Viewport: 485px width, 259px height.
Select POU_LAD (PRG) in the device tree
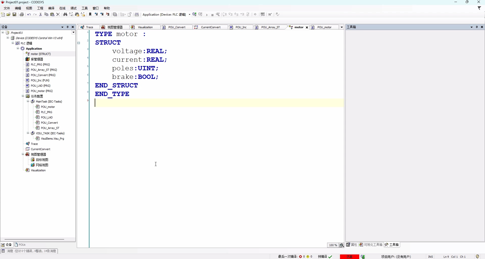coord(40,86)
